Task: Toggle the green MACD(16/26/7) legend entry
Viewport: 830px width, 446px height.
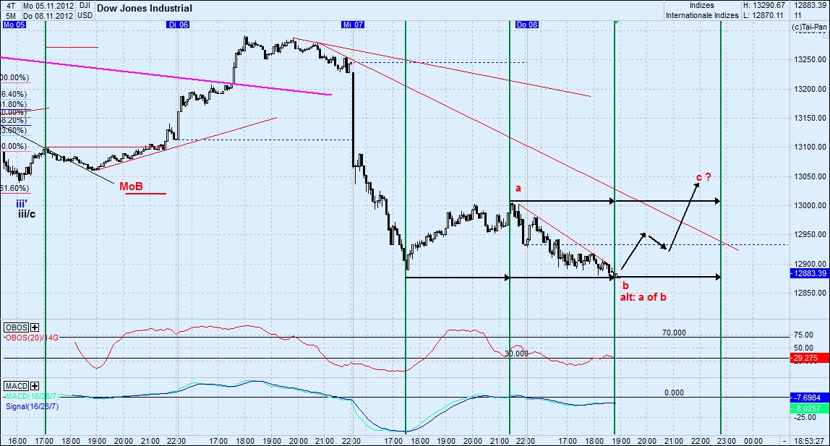Action: point(30,395)
